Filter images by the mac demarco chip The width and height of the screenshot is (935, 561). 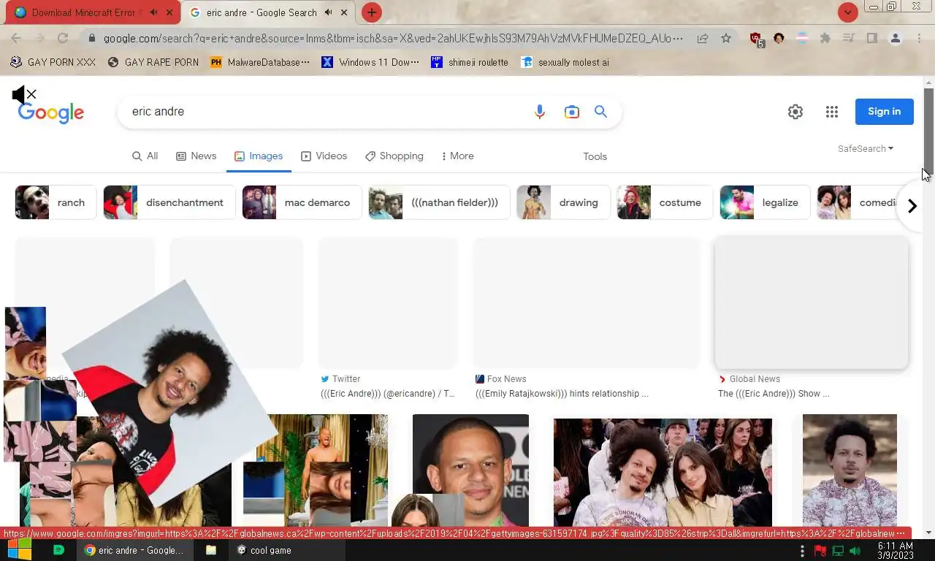pyautogui.click(x=302, y=202)
